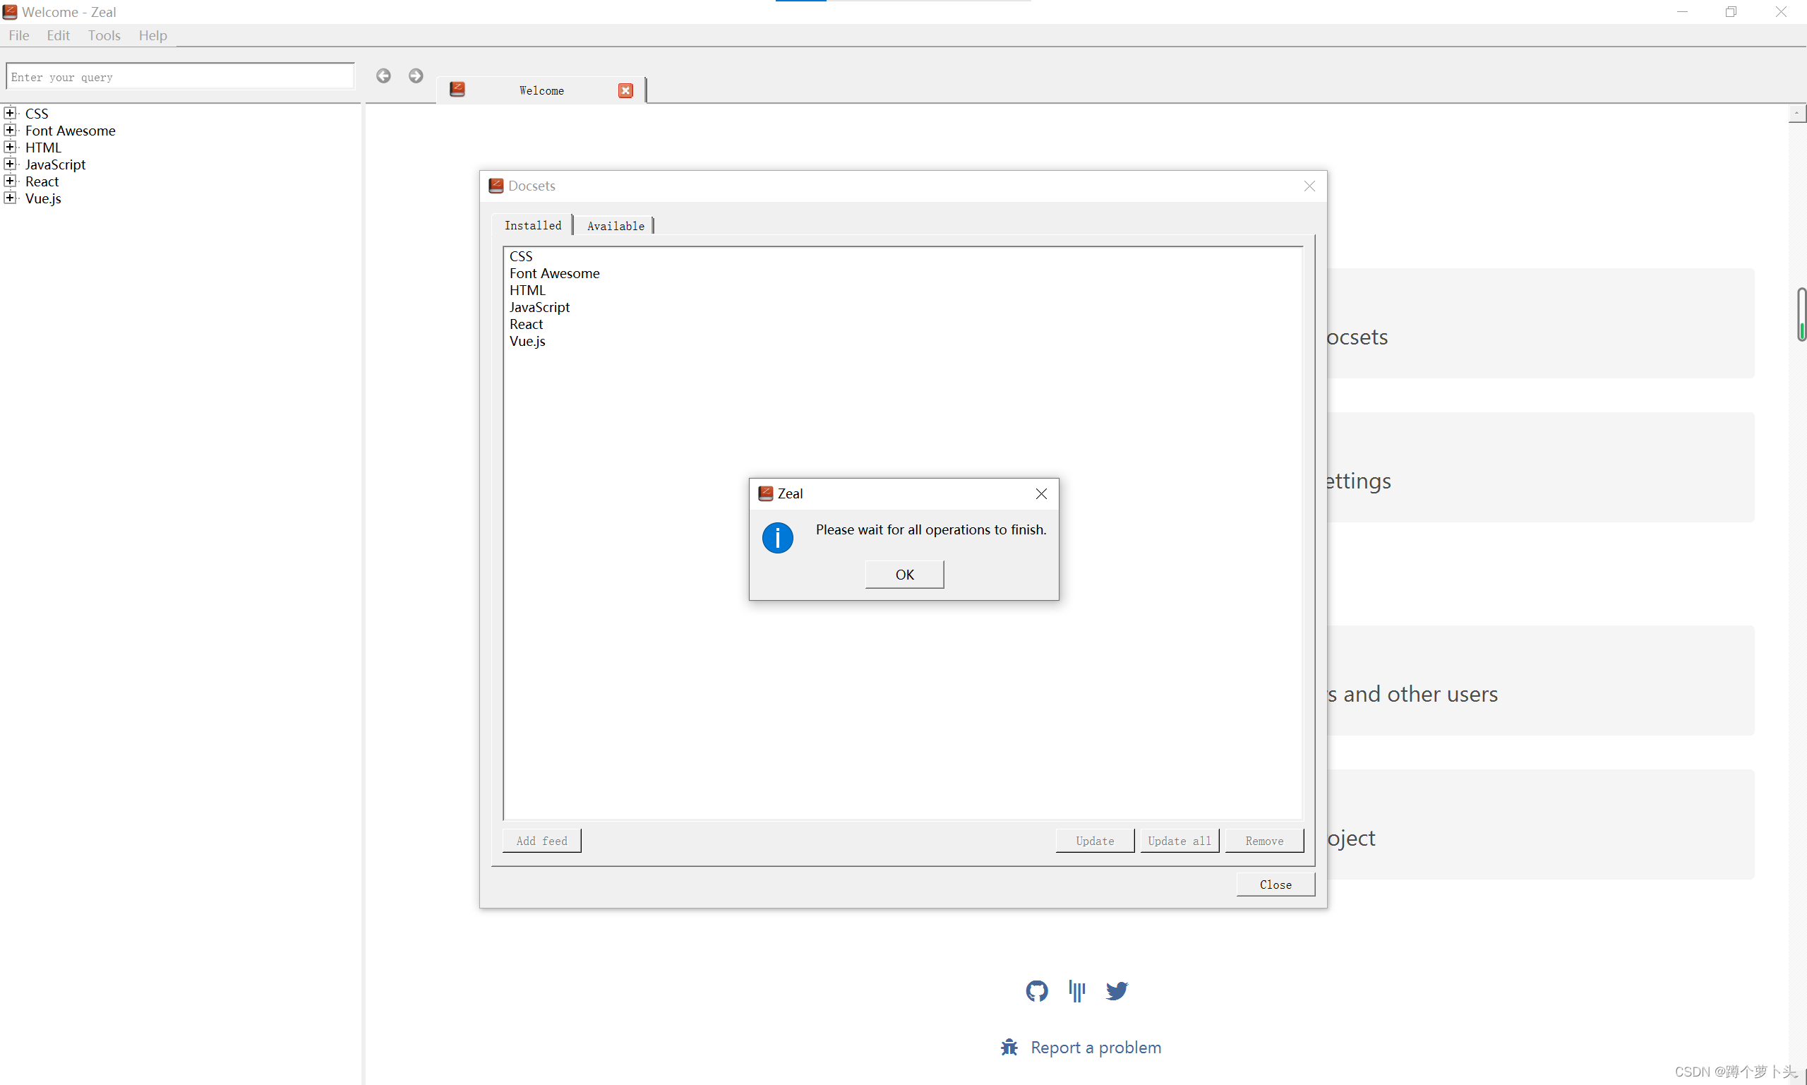Image resolution: width=1807 pixels, height=1085 pixels.
Task: Expand the JavaScript docset tree node
Action: coord(9,164)
